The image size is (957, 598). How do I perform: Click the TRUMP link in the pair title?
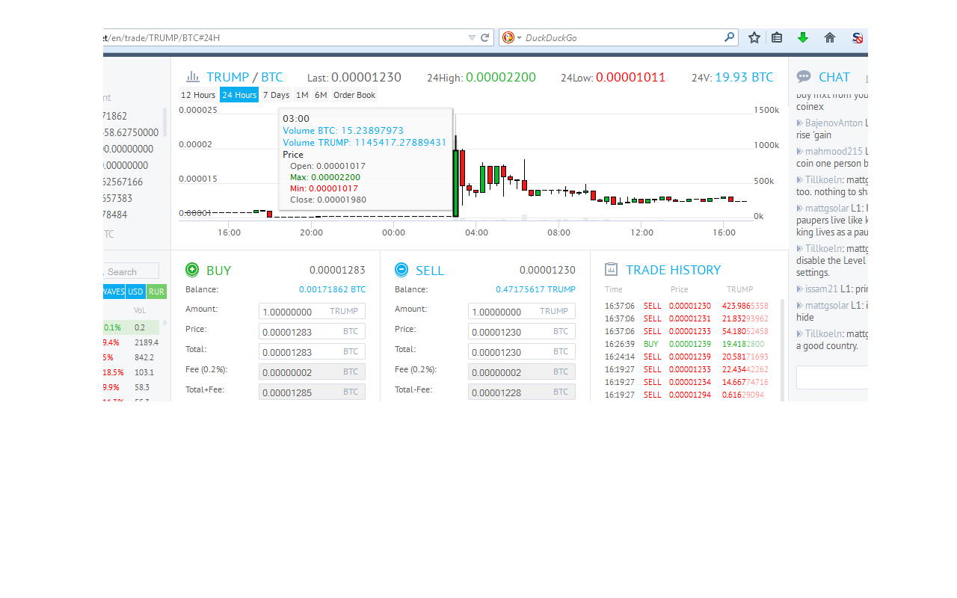[228, 77]
